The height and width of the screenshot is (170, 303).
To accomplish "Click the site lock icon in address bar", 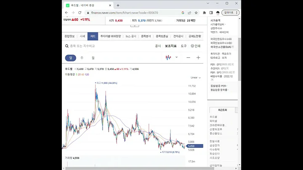I will click(x=88, y=13).
